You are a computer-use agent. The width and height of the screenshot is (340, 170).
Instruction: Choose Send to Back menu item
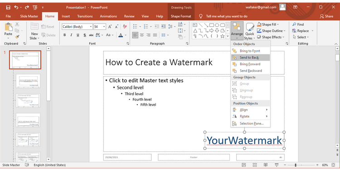coord(250,58)
